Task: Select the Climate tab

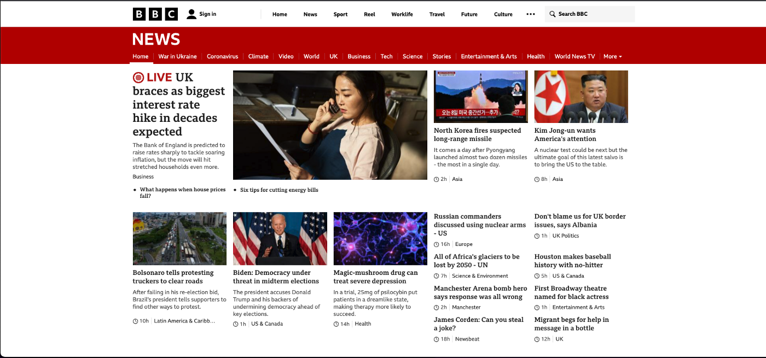Action: tap(258, 56)
